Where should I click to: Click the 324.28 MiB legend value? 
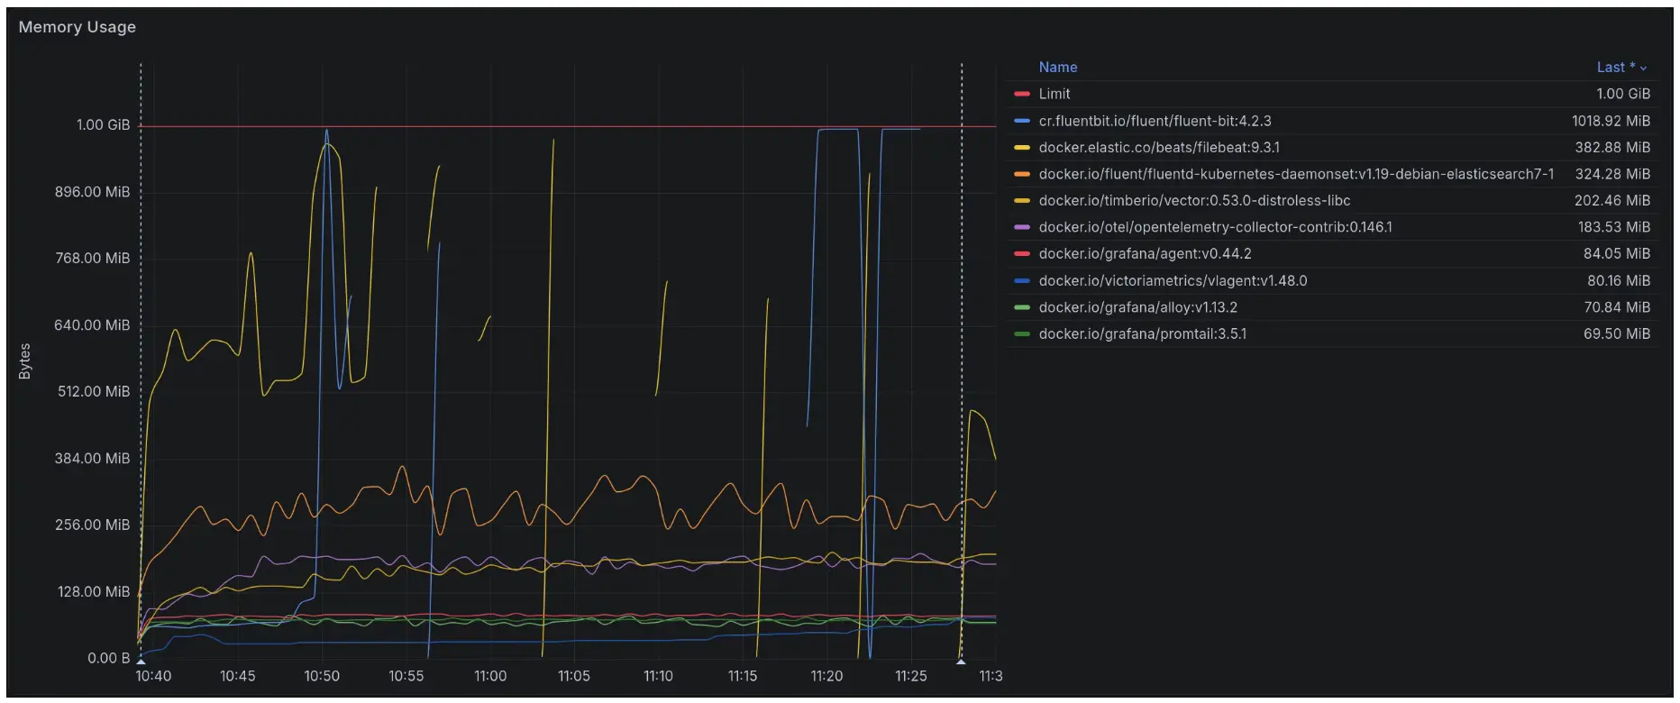(1612, 174)
